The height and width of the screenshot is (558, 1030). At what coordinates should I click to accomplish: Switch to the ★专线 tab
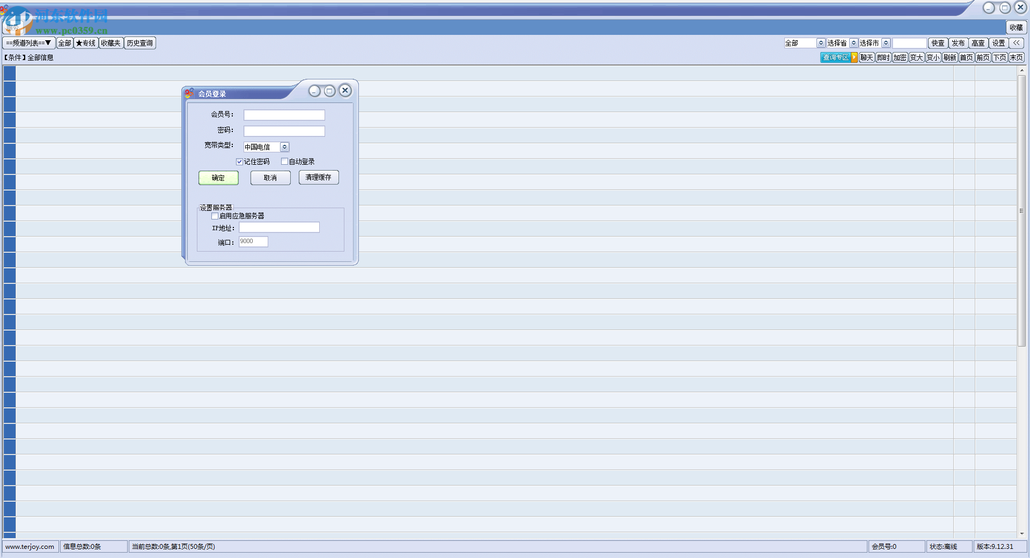pos(86,43)
